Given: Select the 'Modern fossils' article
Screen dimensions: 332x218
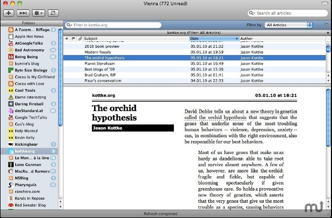Looking at the screenshot, I should tap(194, 52).
